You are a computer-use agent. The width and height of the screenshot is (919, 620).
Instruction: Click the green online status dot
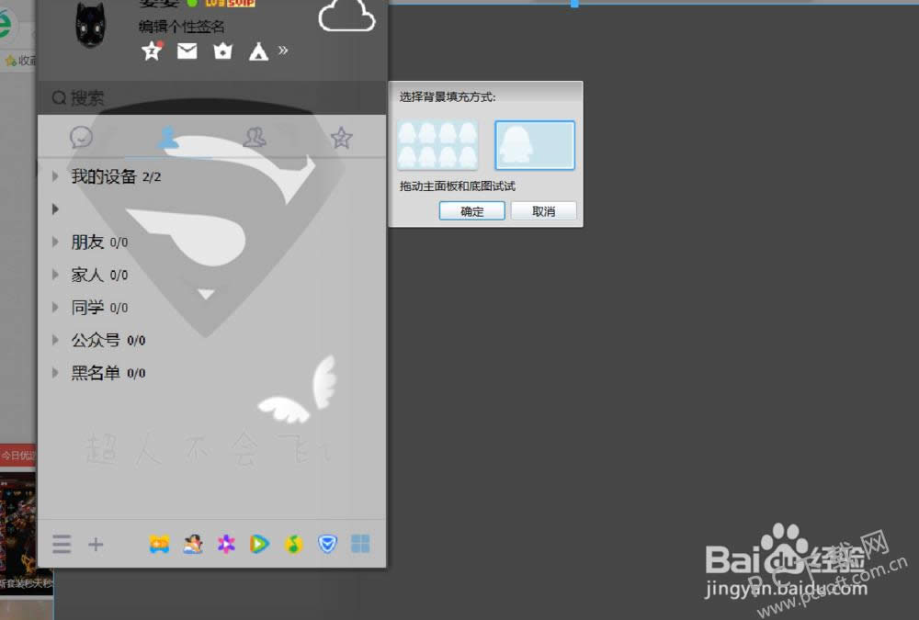[x=192, y=3]
